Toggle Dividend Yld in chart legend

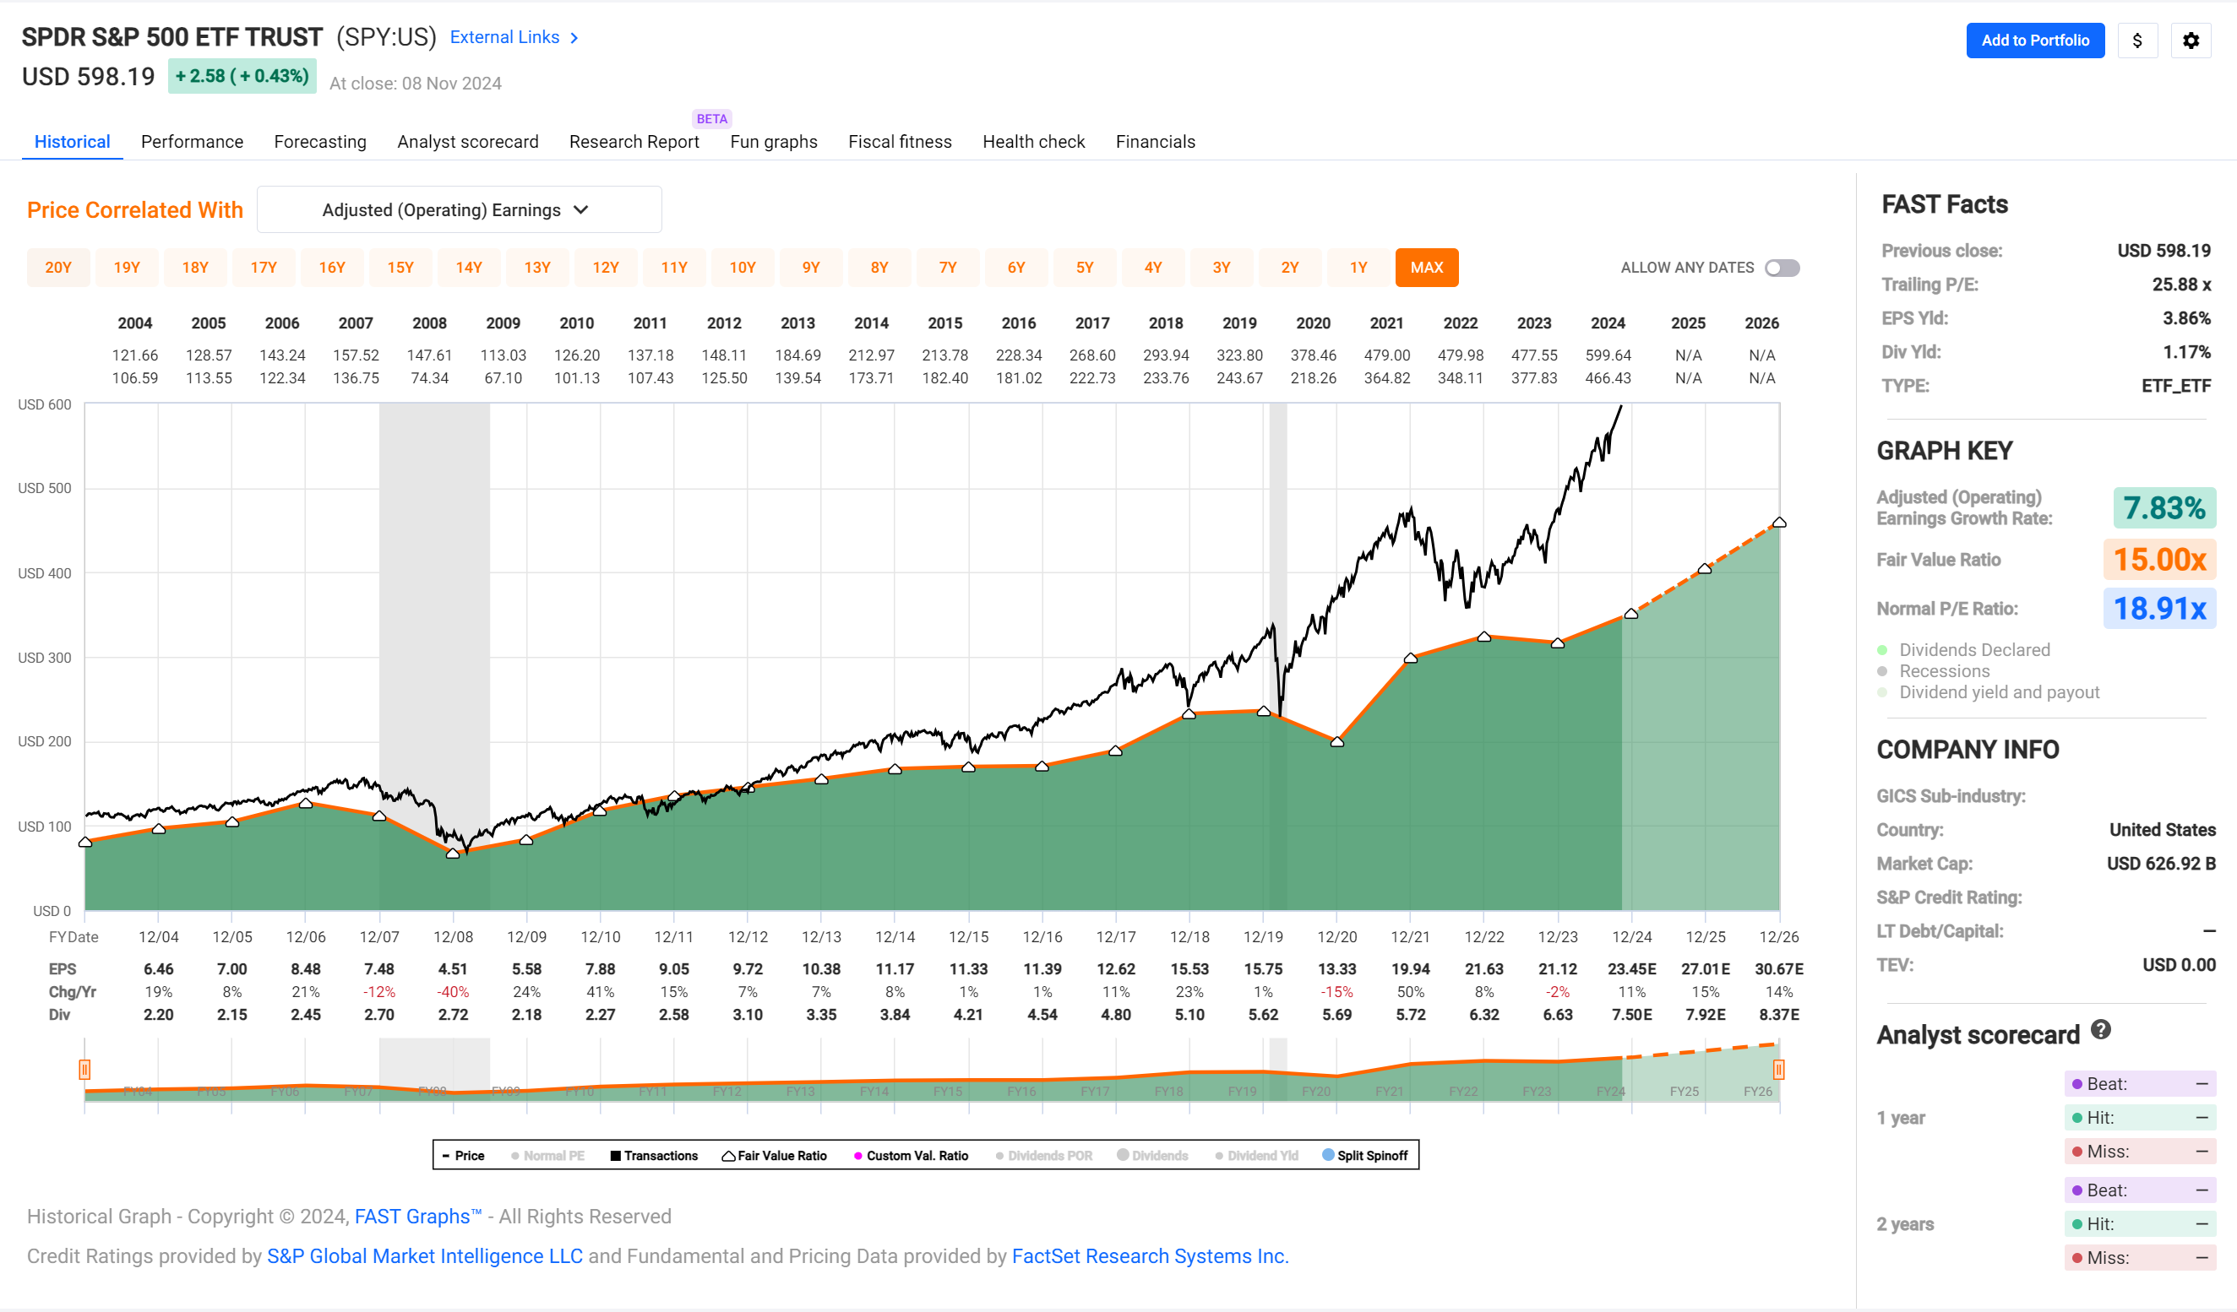pyautogui.click(x=1257, y=1155)
